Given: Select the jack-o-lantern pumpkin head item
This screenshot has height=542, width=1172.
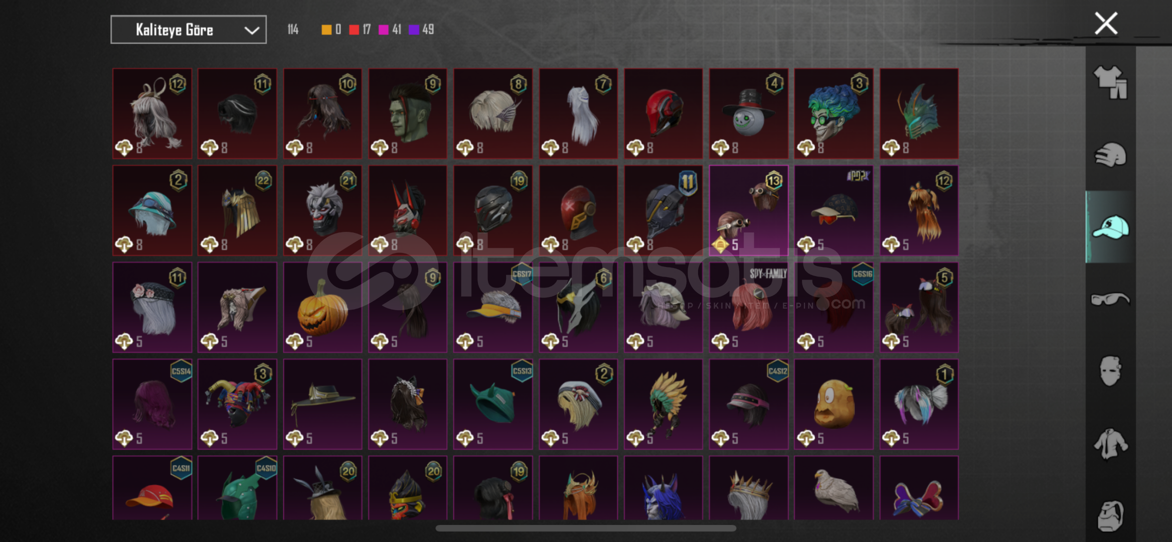Looking at the screenshot, I should pos(322,307).
